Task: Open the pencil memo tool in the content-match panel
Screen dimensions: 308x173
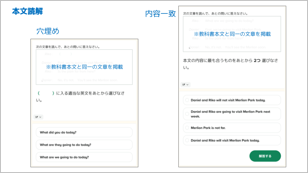Action: point(185,85)
